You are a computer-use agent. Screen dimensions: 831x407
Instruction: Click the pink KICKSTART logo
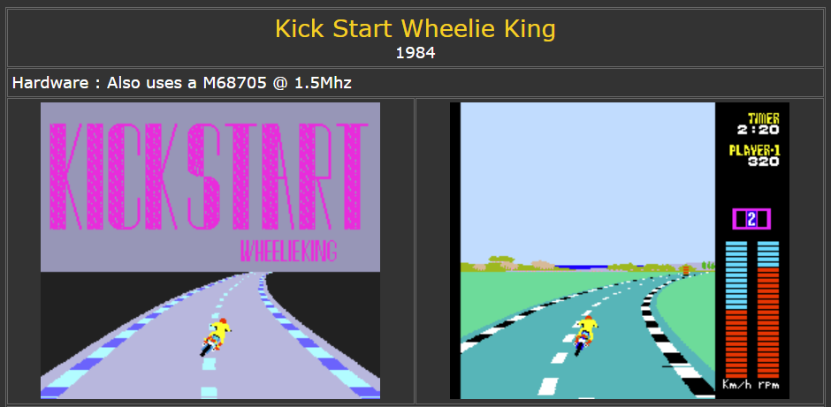pos(209,177)
